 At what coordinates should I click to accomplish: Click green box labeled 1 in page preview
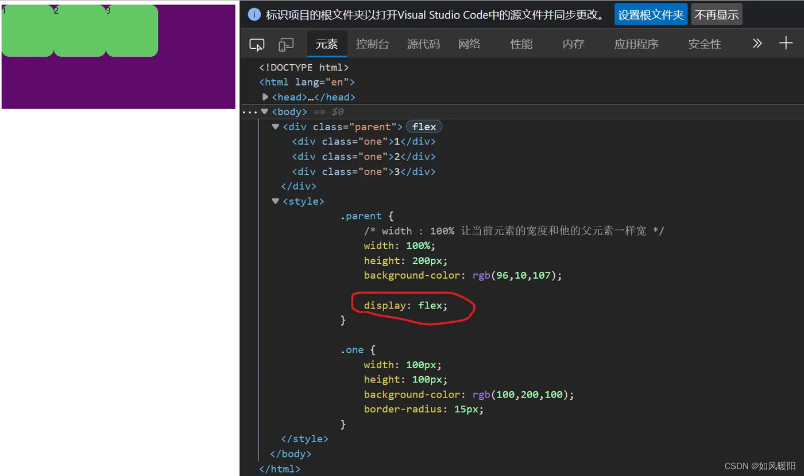coord(28,31)
